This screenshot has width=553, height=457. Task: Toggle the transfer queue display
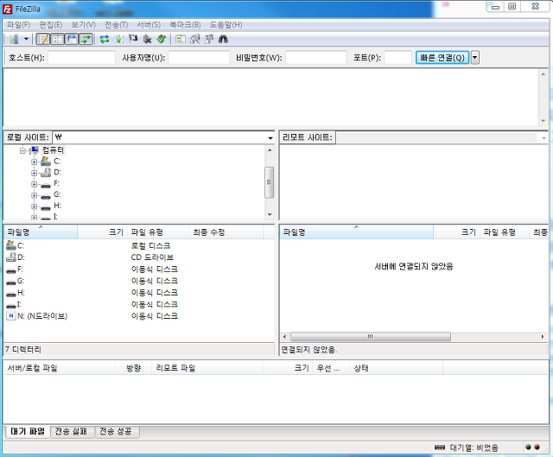(x=86, y=39)
